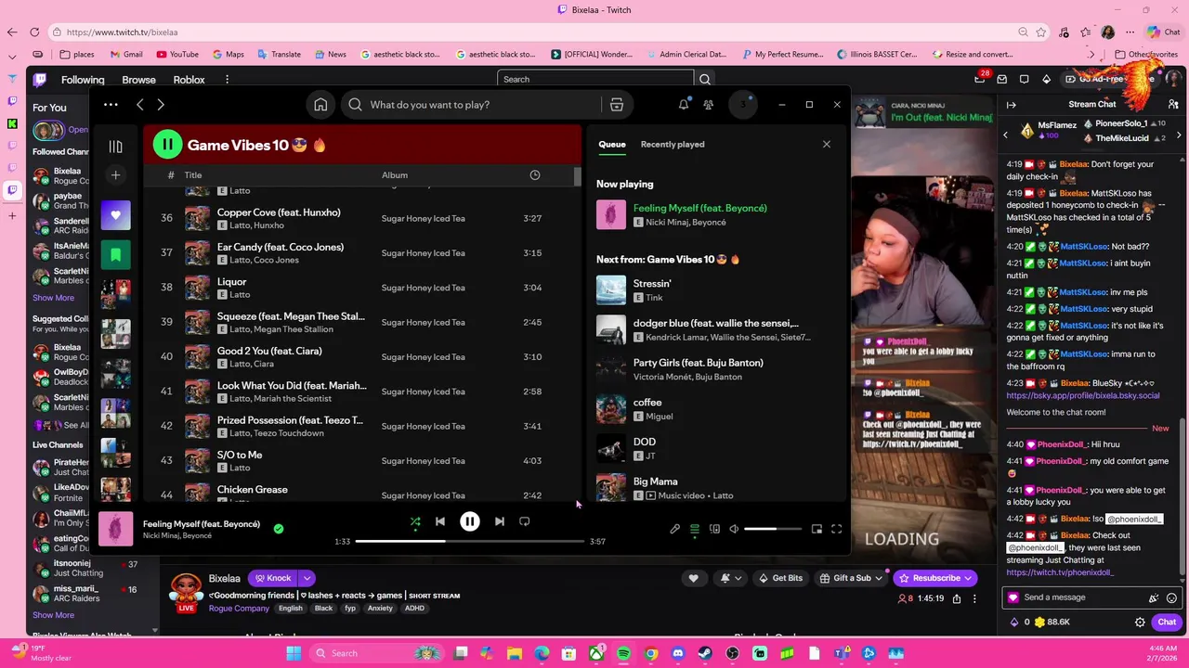This screenshot has height=668, width=1189.
Task: Open the bsky.app profile link in chat
Action: (1083, 395)
